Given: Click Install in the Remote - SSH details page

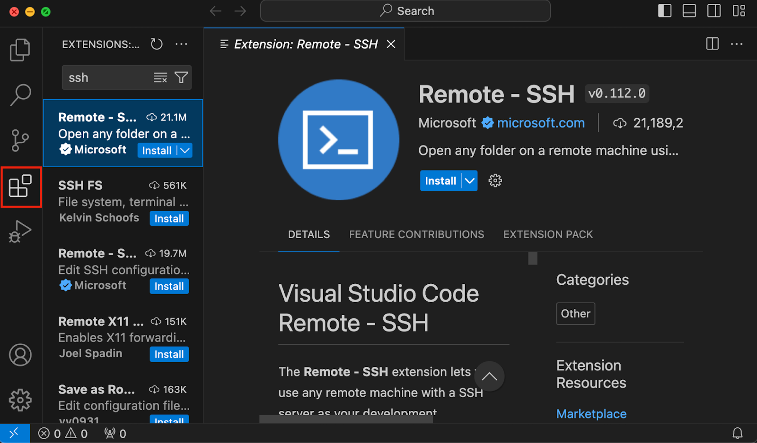Looking at the screenshot, I should tap(440, 181).
